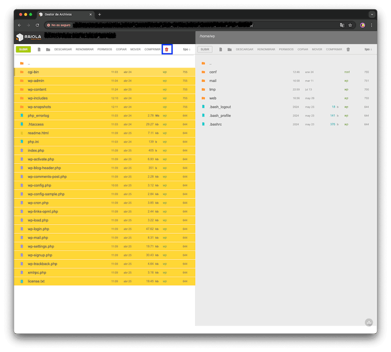The image size is (391, 352).
Task: Click new file icon in right panel toolbar
Action: [220, 50]
